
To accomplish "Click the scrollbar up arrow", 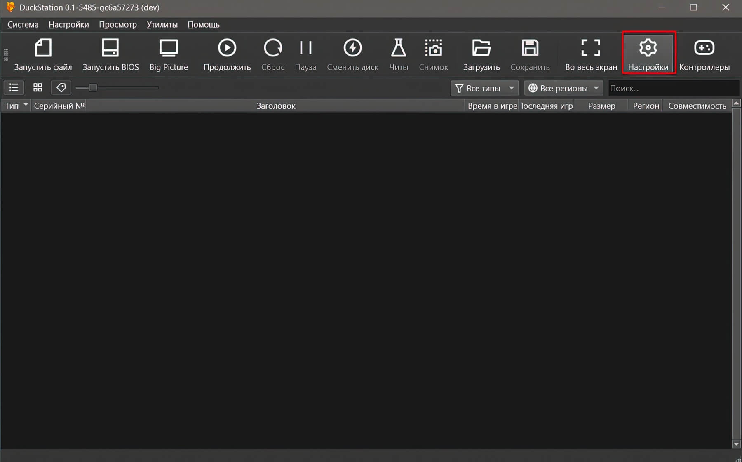I will click(736, 103).
